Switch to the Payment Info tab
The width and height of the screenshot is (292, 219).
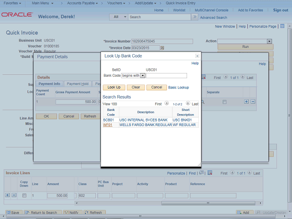[49, 84]
